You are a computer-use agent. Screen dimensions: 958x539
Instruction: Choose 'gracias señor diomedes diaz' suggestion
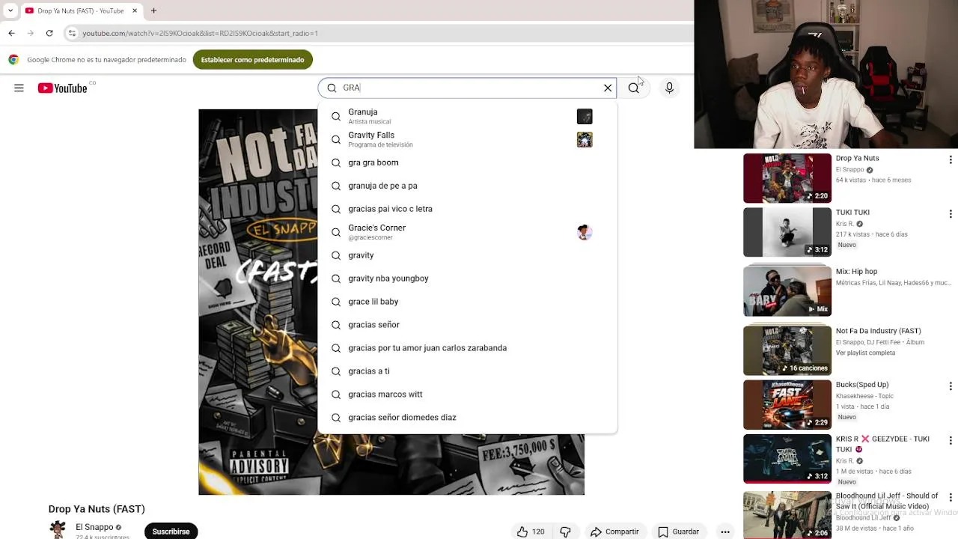click(x=467, y=418)
